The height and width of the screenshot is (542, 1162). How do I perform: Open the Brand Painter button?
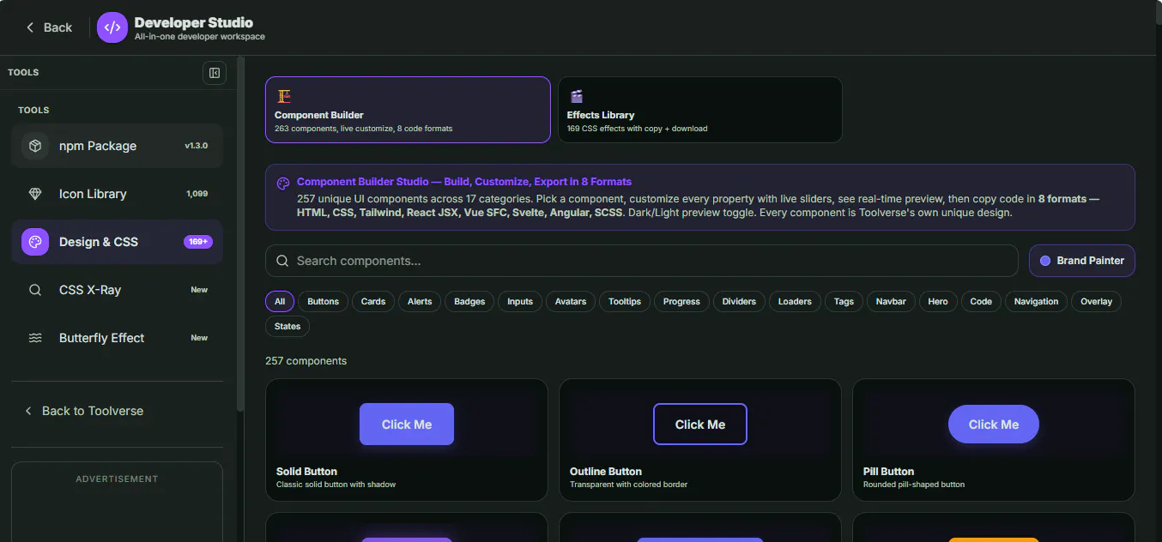pyautogui.click(x=1081, y=261)
